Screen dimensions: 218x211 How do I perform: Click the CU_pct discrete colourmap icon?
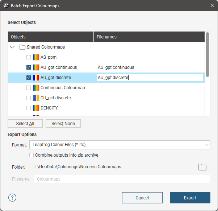pos(36,98)
